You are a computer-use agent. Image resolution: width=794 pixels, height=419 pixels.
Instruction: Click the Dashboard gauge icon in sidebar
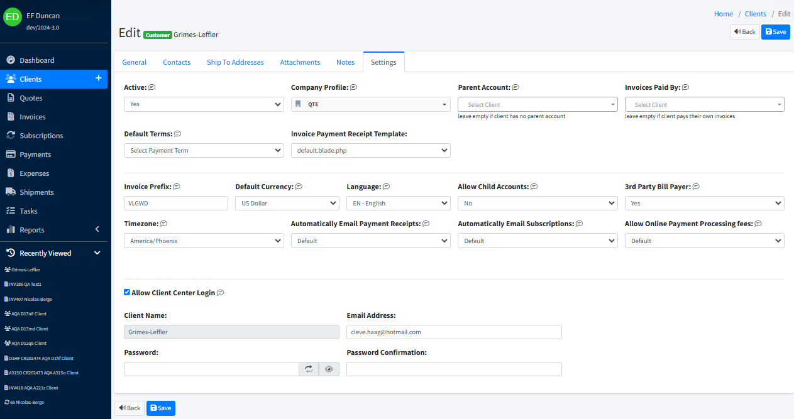click(10, 60)
